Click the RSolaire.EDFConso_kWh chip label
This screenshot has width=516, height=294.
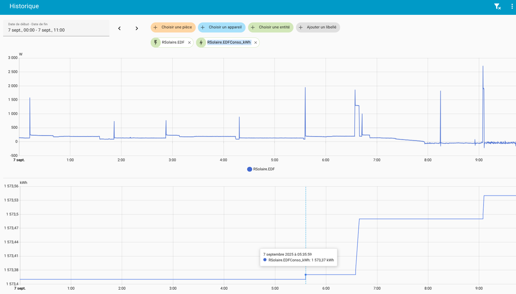(229, 43)
